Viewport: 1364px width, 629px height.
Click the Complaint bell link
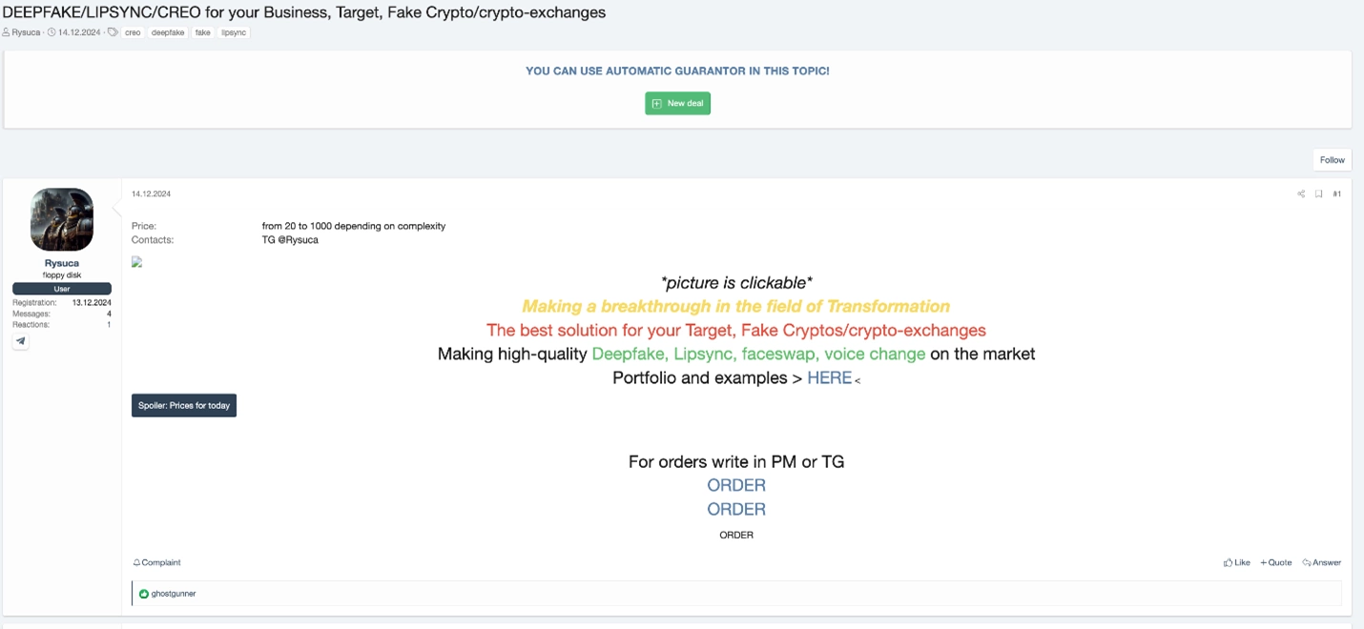156,562
